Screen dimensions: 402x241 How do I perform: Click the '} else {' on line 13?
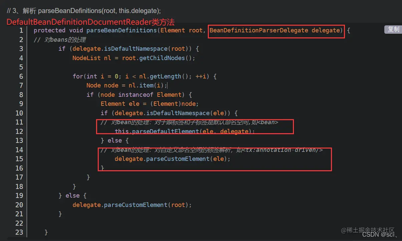point(115,141)
